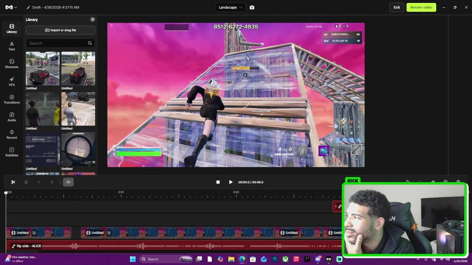Click the taskbar Search box

pos(166,259)
